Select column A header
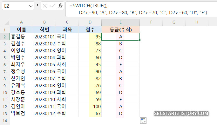Image resolution: width=217 pixels, height=125 pixels. (22, 22)
